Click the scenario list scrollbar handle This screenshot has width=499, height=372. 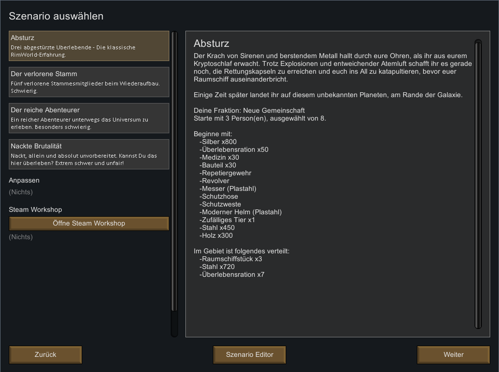tap(174, 171)
